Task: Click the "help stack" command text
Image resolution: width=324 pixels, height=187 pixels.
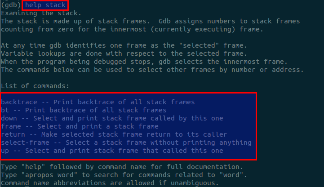Action: [45, 5]
